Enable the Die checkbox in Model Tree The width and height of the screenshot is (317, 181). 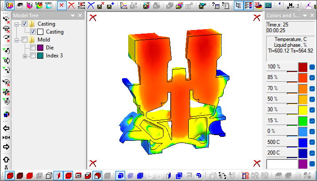(33, 48)
